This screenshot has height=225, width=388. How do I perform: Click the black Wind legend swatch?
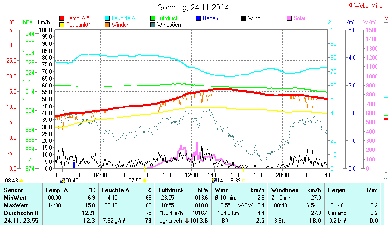pyautogui.click(x=244, y=18)
